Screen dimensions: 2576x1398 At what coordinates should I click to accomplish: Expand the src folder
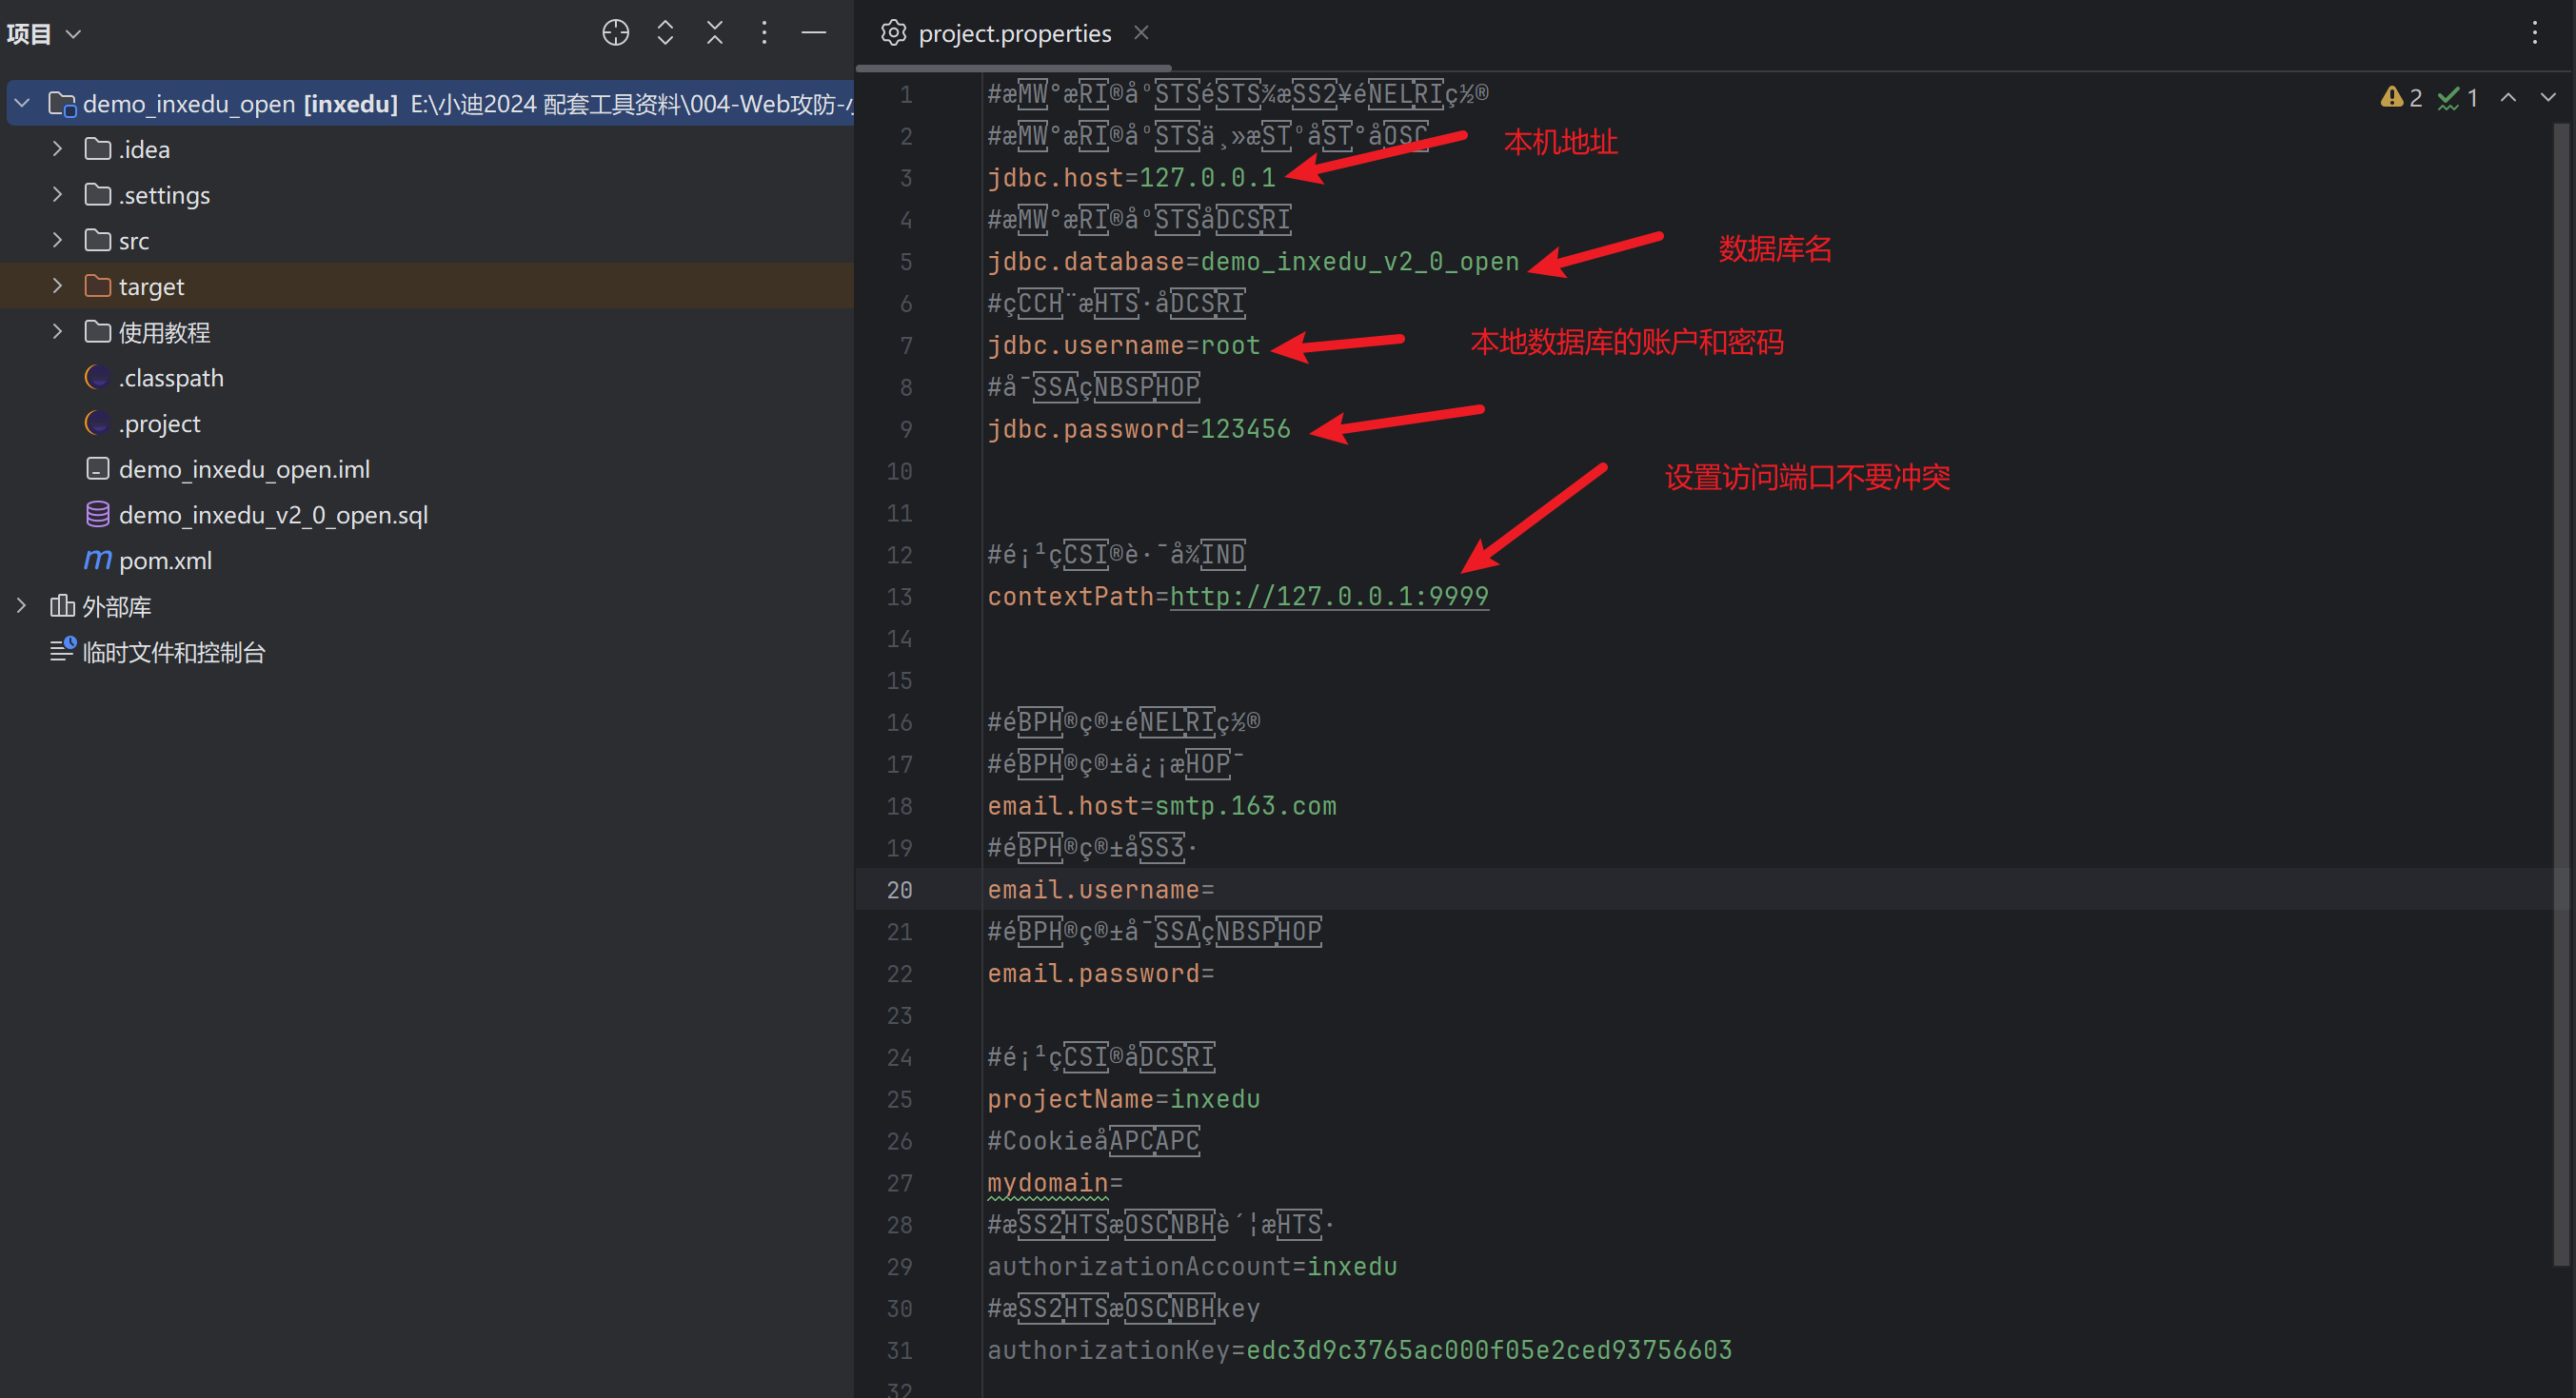pyautogui.click(x=57, y=240)
